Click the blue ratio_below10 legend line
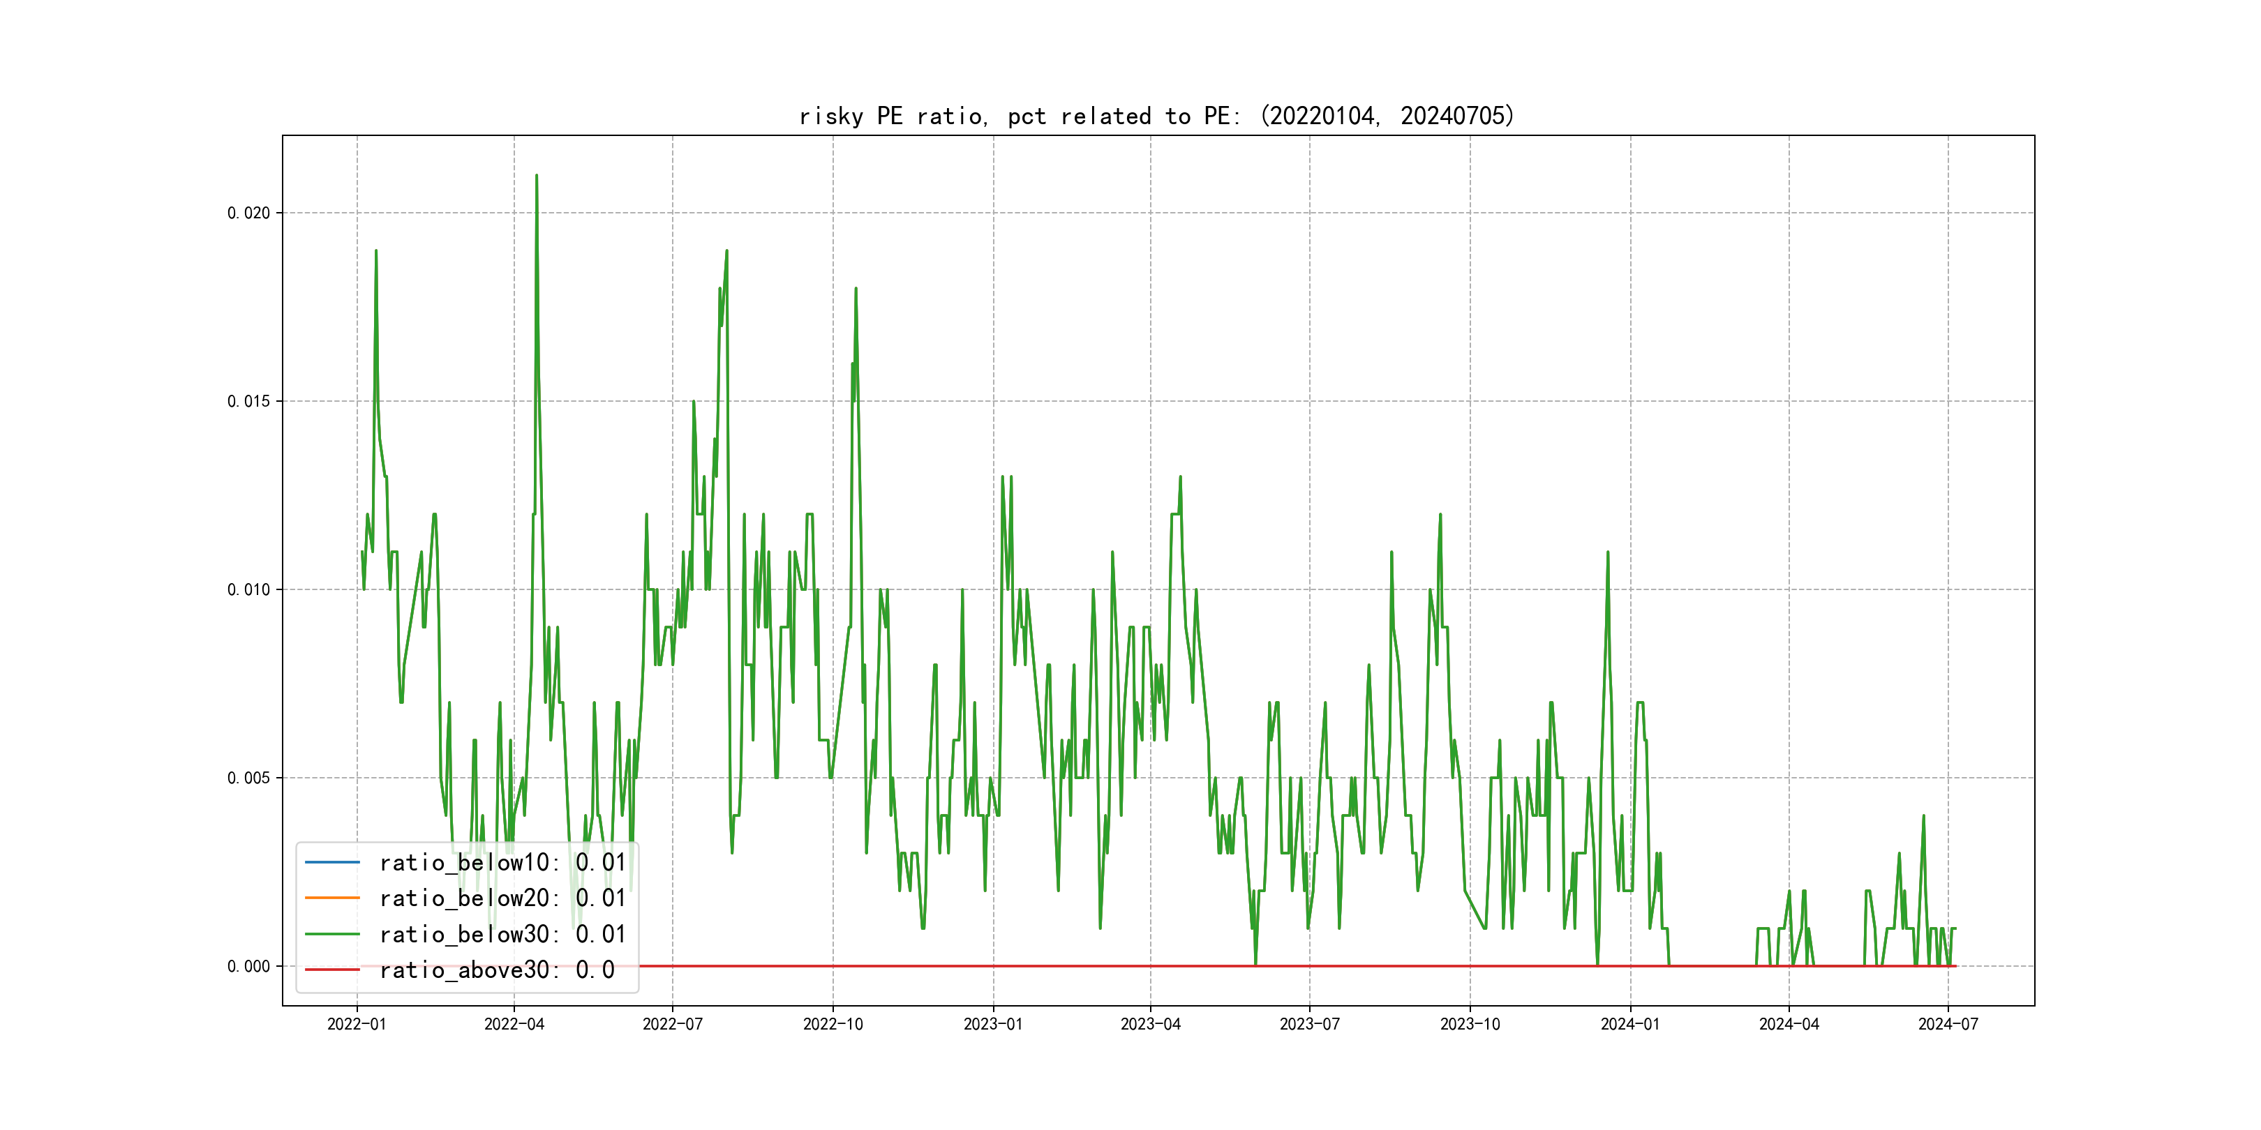2261x1130 pixels. tap(331, 862)
